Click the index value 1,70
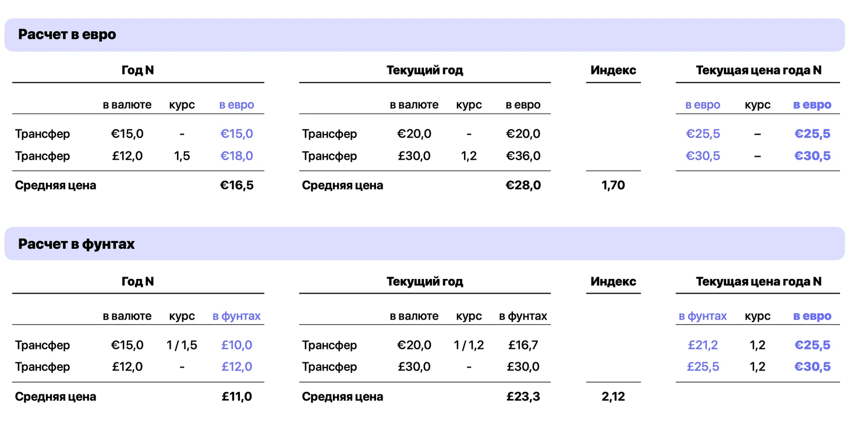The width and height of the screenshot is (850, 424). tap(613, 186)
